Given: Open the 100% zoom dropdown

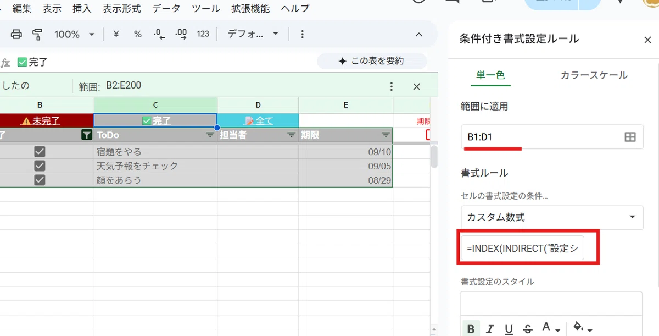Looking at the screenshot, I should (x=74, y=34).
